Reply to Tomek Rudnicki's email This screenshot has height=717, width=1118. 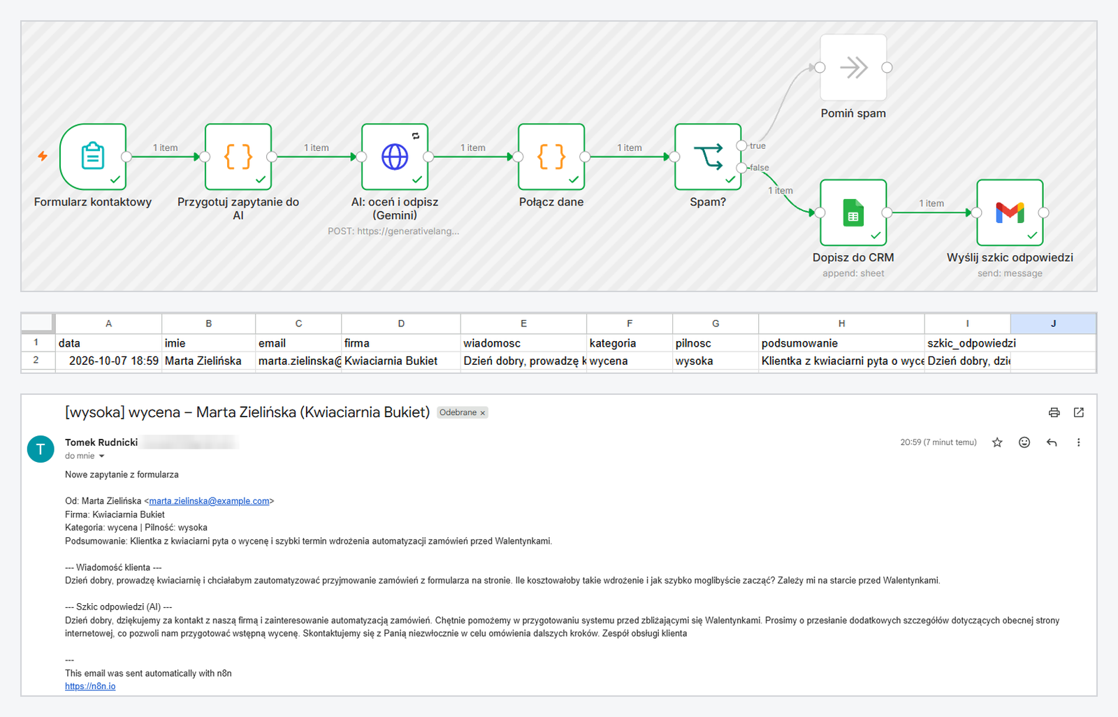[x=1052, y=442]
